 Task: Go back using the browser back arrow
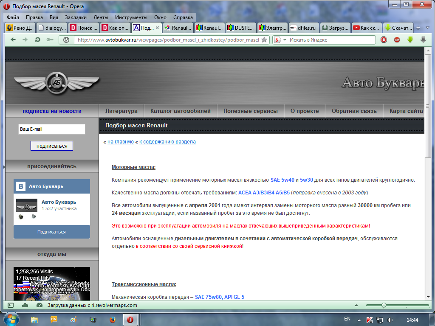[13, 39]
